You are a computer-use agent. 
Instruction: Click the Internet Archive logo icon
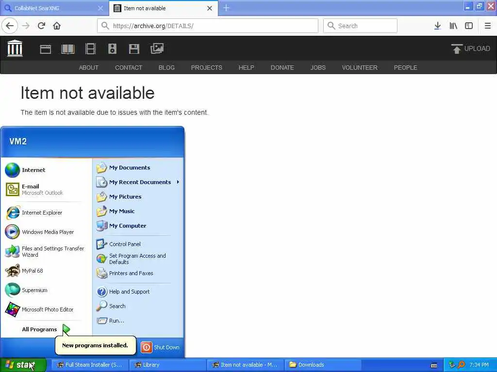coord(15,48)
